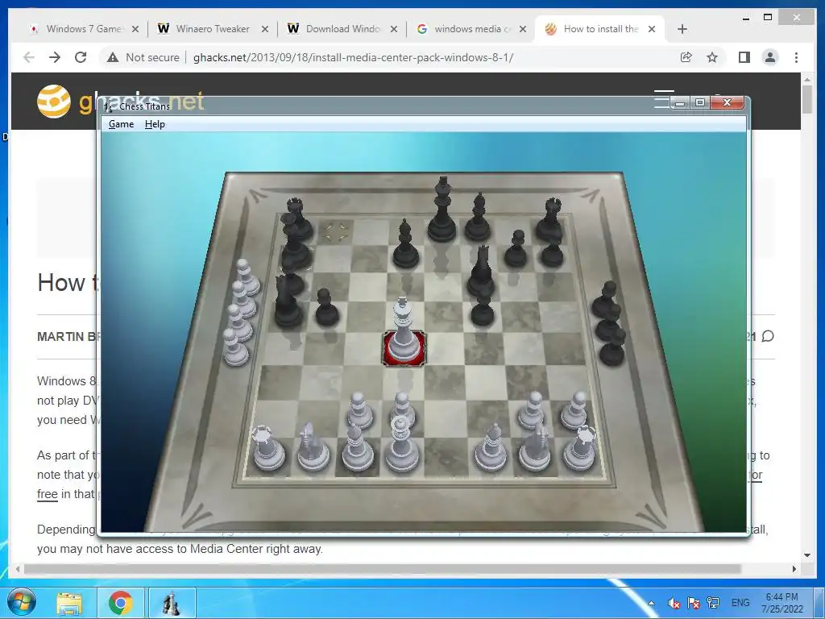
Task: Choose the white bishop left of the queen
Action: pos(357,448)
